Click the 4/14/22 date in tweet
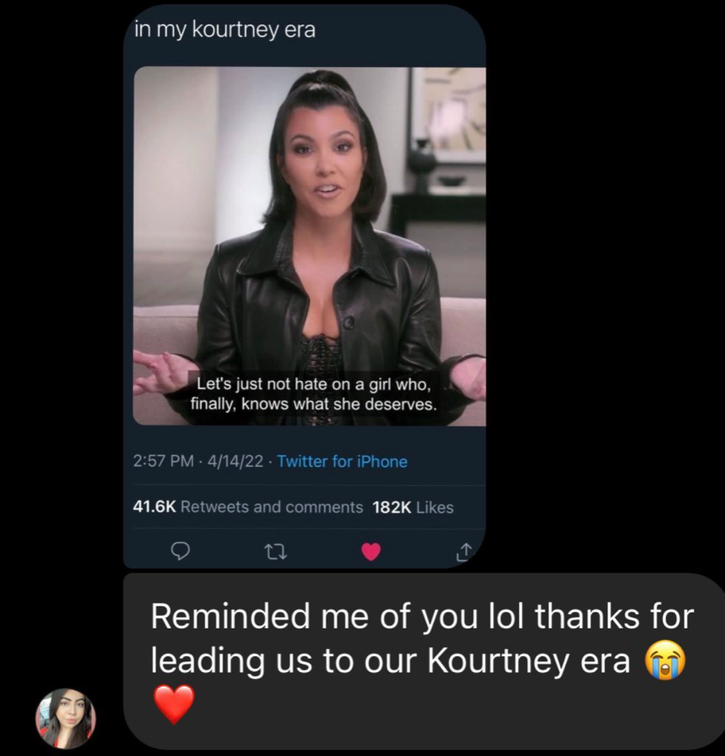 [x=235, y=461]
